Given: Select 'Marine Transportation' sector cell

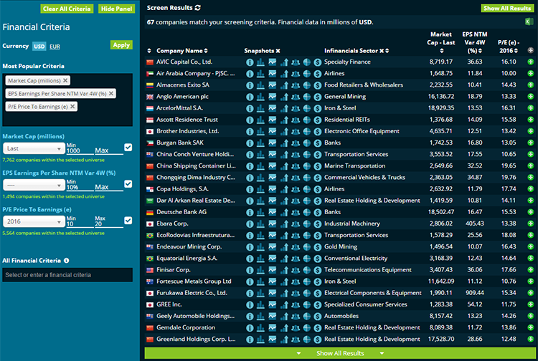Looking at the screenshot, I should 355,165.
